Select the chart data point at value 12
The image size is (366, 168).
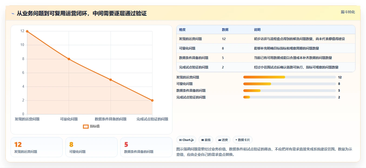pos(27,31)
